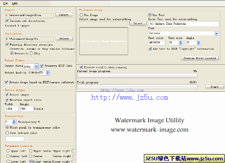The height and width of the screenshot is (163, 225).
Task: Click the Current image progress bar
Action: (137, 76)
